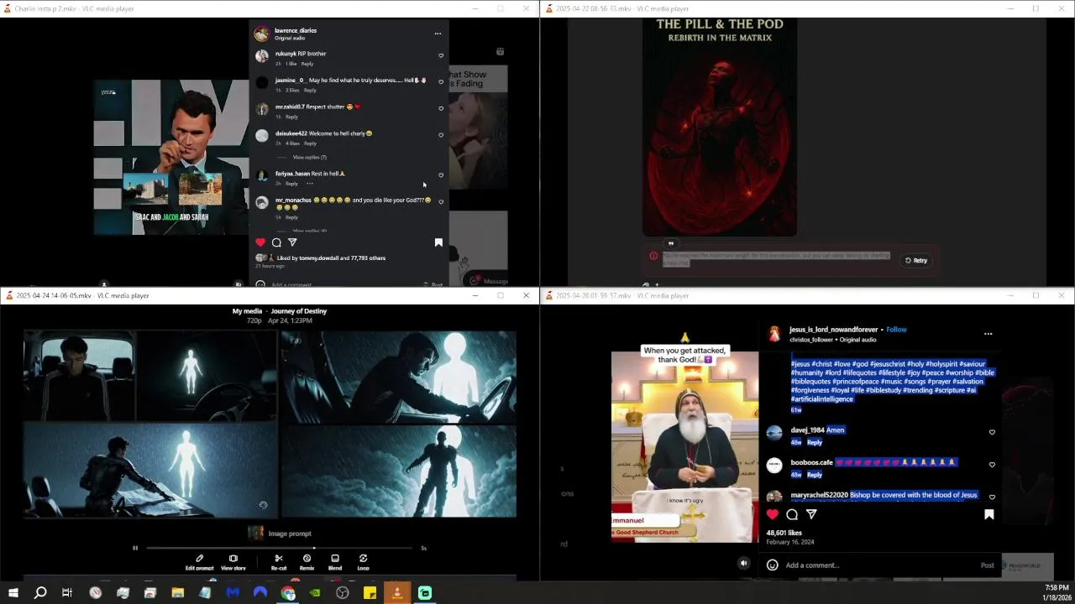Like maryrachel522020's comment heart
The image size is (1075, 604).
click(x=992, y=497)
